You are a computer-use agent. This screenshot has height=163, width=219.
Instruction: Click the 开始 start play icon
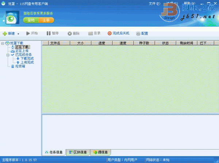[x=28, y=33]
